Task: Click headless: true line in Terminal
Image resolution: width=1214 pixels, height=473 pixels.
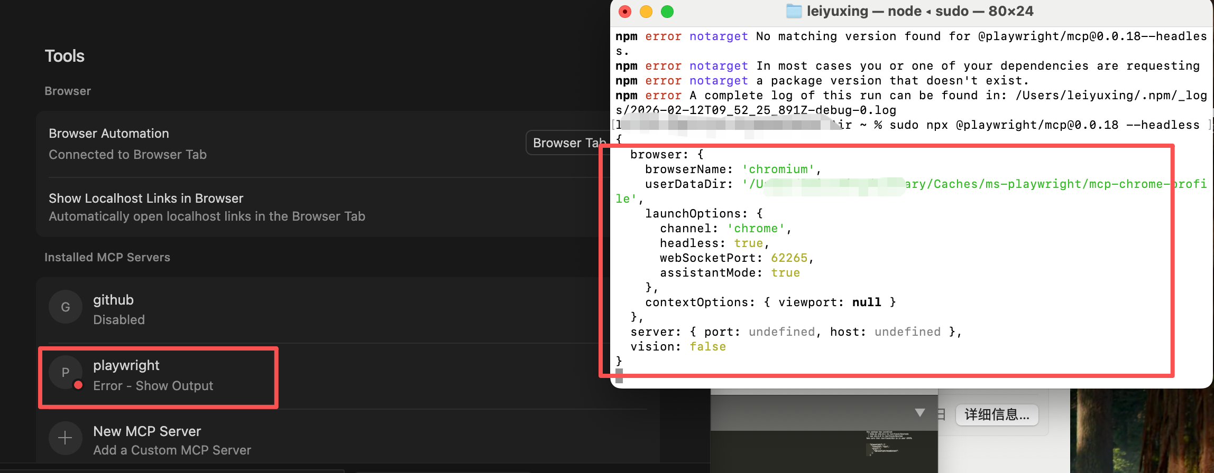Action: (x=714, y=243)
